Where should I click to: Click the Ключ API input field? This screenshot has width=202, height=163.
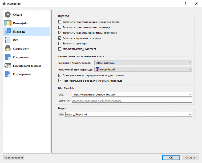pos(132,101)
